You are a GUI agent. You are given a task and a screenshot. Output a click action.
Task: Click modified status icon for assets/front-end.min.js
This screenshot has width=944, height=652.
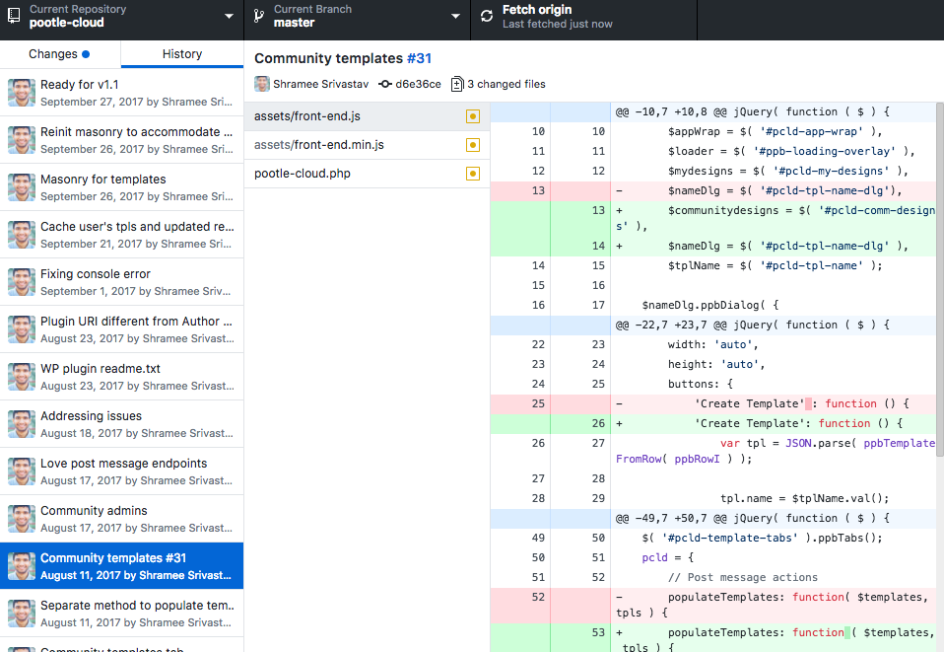473,145
